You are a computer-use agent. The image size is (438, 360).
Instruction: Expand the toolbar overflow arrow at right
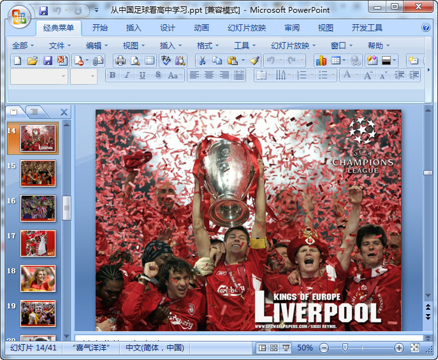428,69
